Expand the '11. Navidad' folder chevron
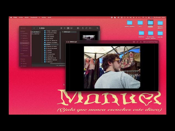The image size is (175, 131). click(58, 50)
